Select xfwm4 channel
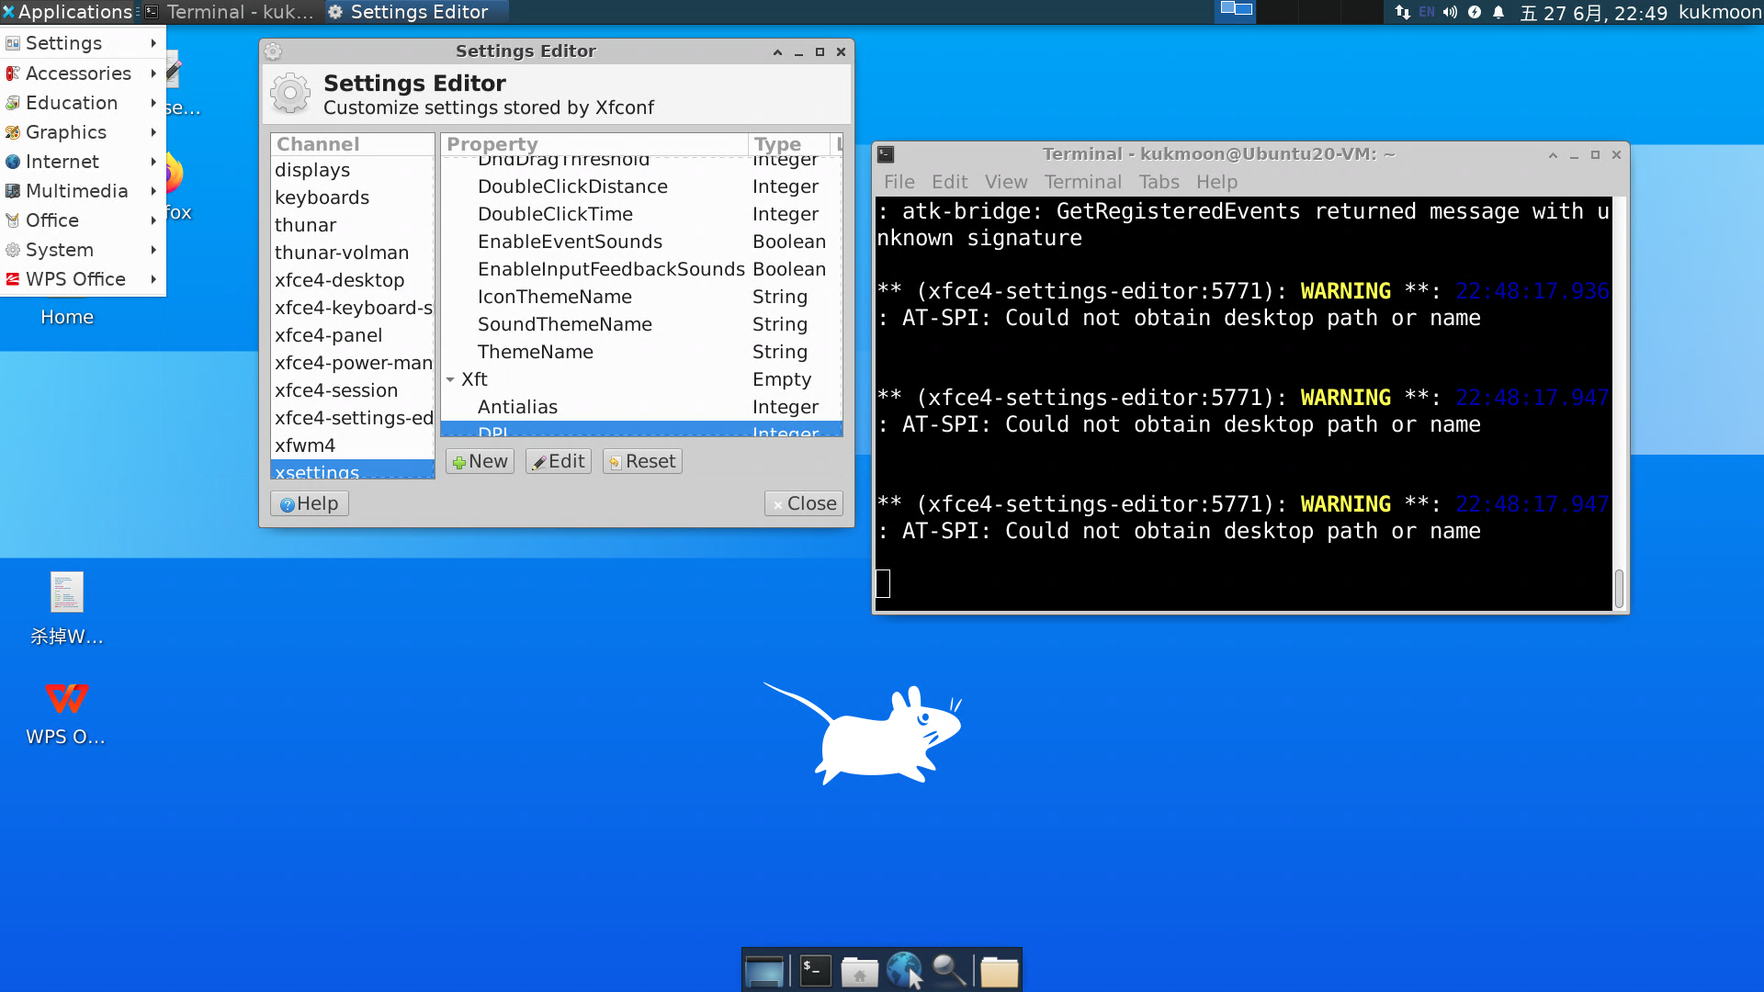1764x992 pixels. tap(353, 445)
